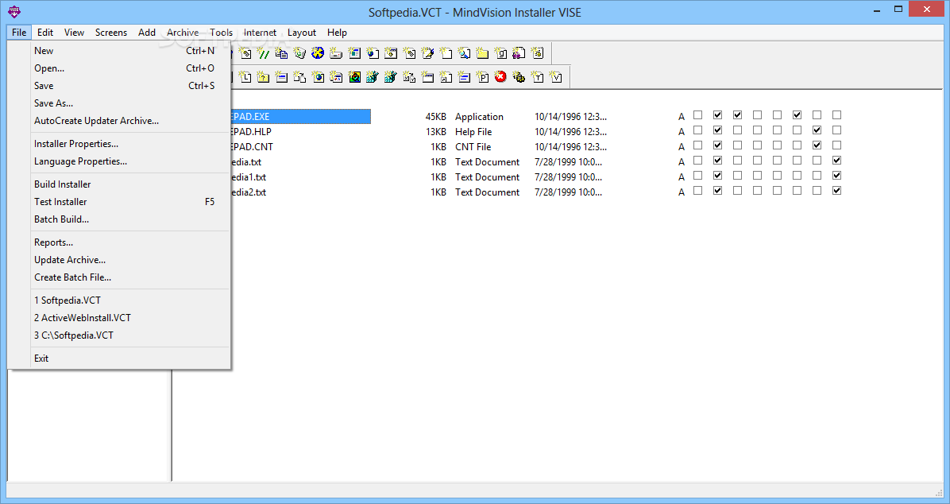Click the gray recycle cube toolbar icon
Screen dimensions: 950x504
pyautogui.click(x=300, y=53)
